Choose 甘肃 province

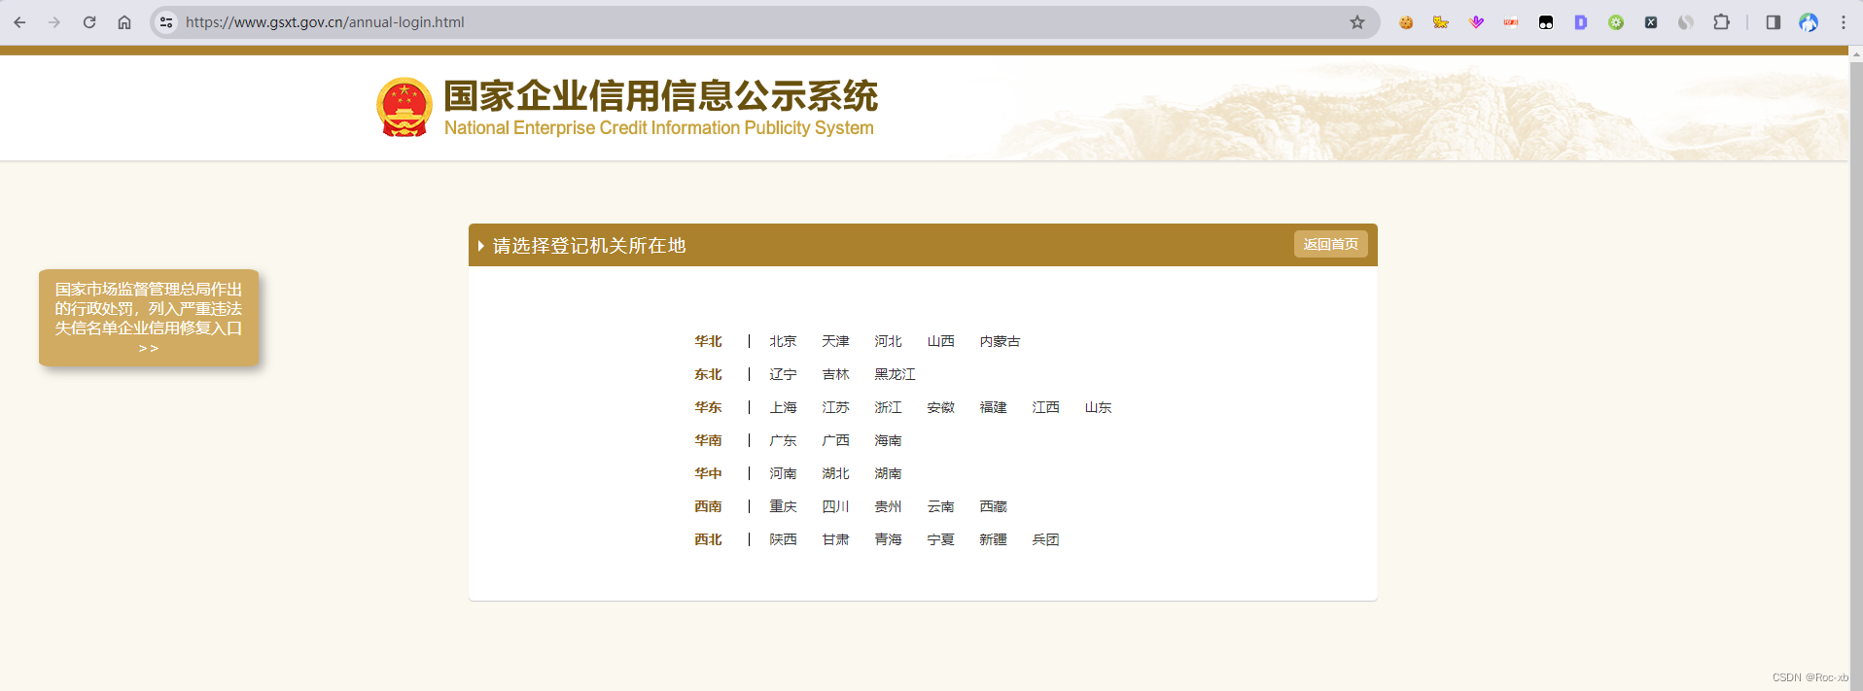click(x=835, y=539)
